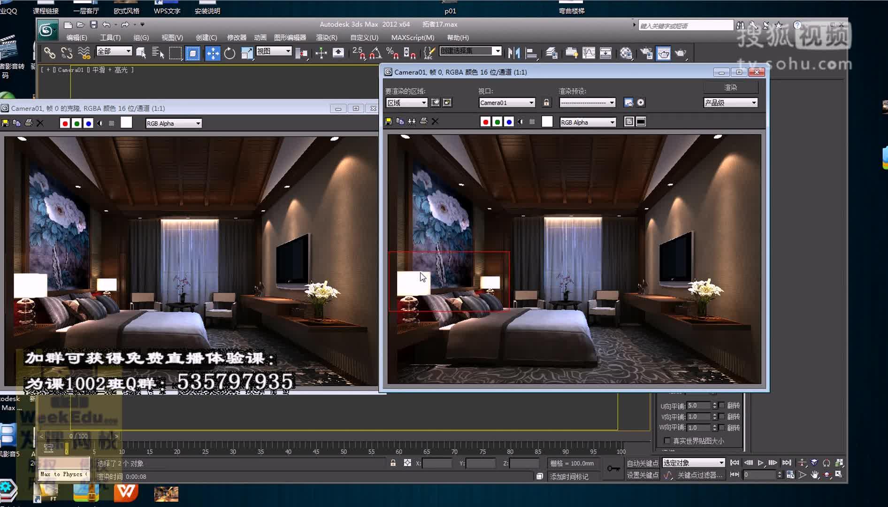The height and width of the screenshot is (507, 888).
Task: Open the 渲染(R) menu
Action: tap(327, 38)
